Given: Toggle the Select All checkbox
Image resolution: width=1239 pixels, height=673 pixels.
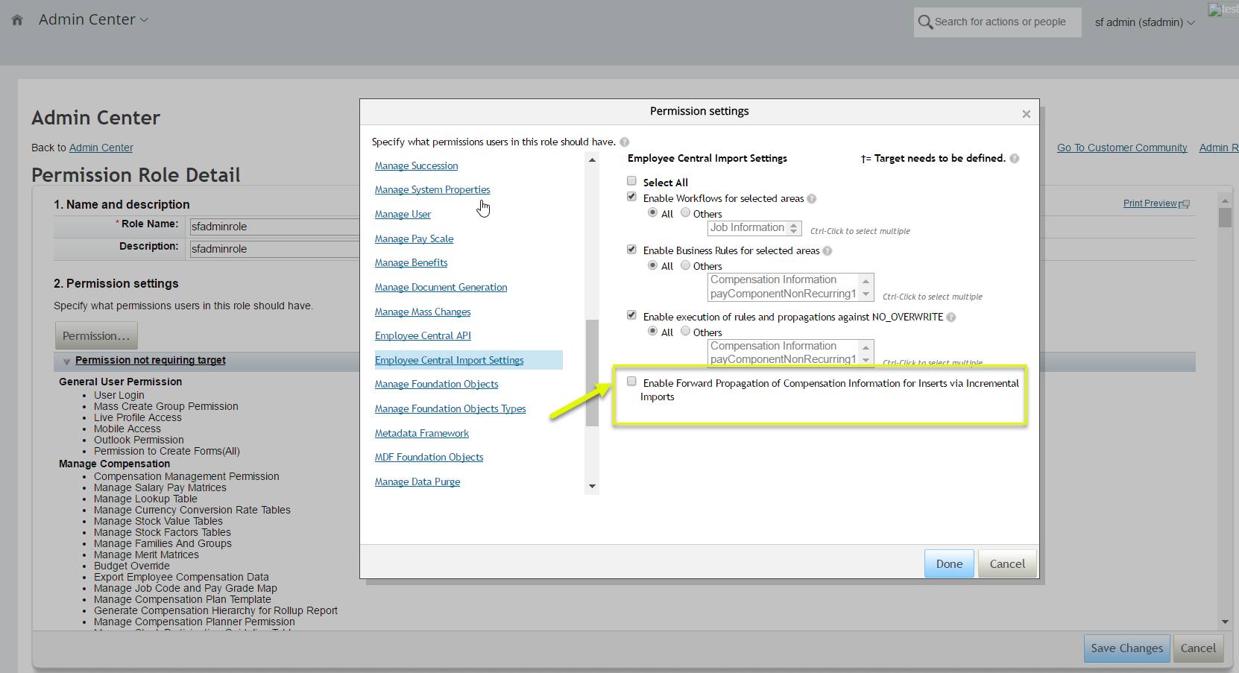Looking at the screenshot, I should pos(632,181).
